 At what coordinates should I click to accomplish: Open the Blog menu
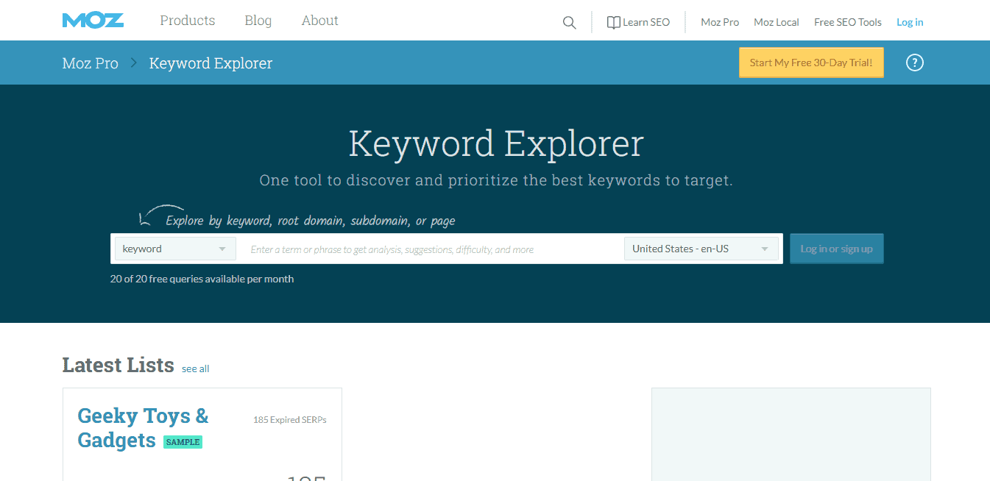pyautogui.click(x=258, y=20)
